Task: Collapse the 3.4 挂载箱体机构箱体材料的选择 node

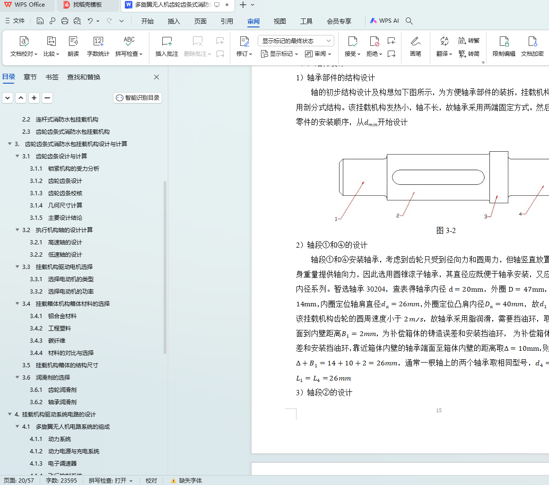Action: point(17,304)
